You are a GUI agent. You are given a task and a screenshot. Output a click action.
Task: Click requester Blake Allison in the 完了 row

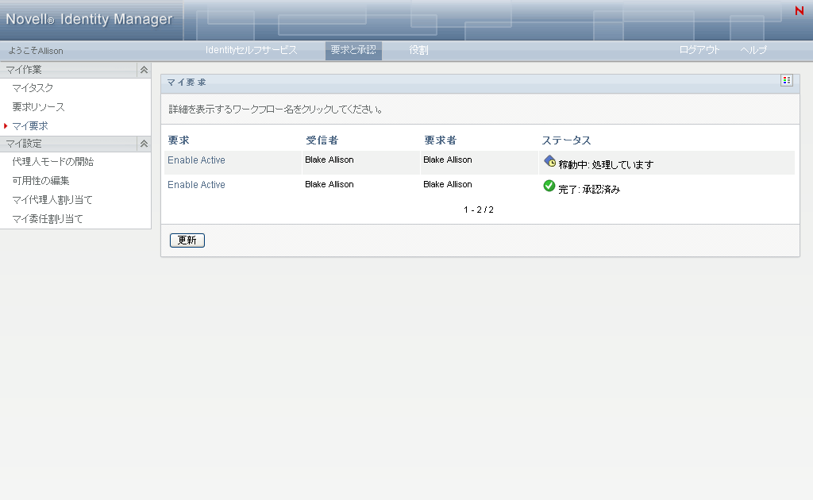448,184
